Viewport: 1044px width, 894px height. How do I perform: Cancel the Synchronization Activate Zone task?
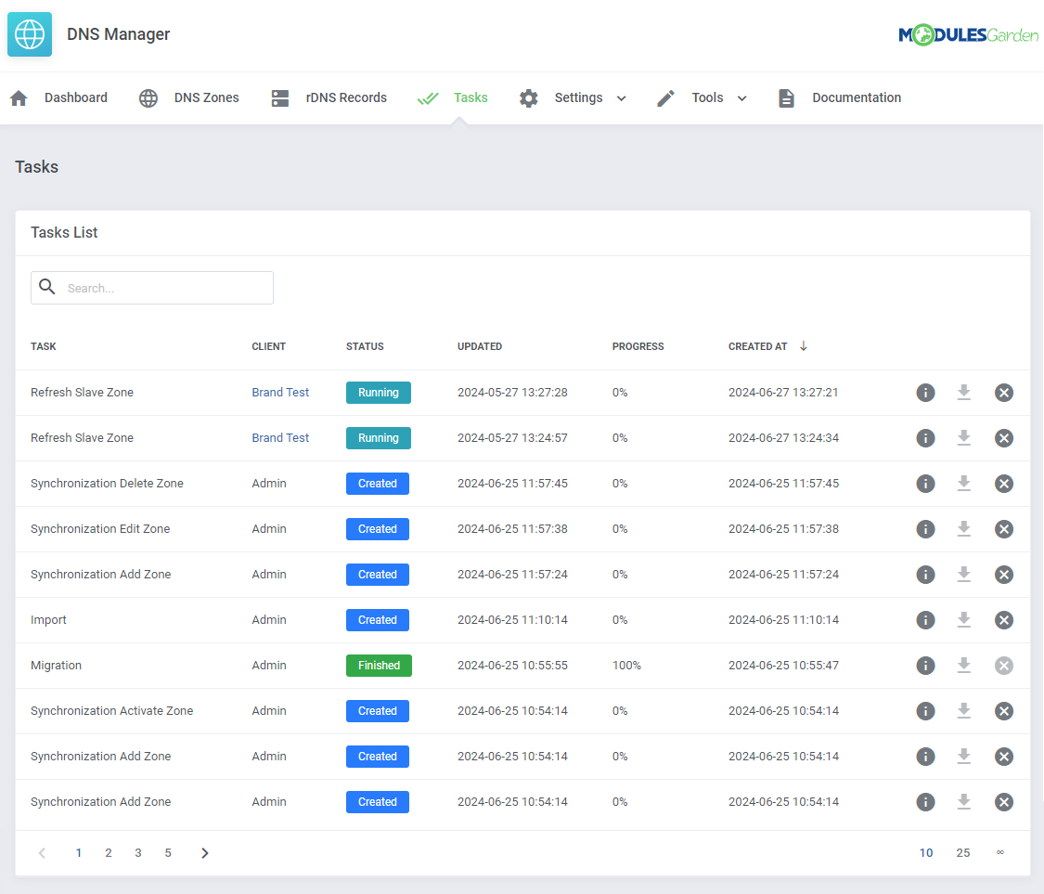(1004, 711)
